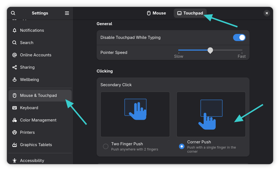Open Wellbeing via its sidebar icon
This screenshot has height=171, width=280.
15,80
